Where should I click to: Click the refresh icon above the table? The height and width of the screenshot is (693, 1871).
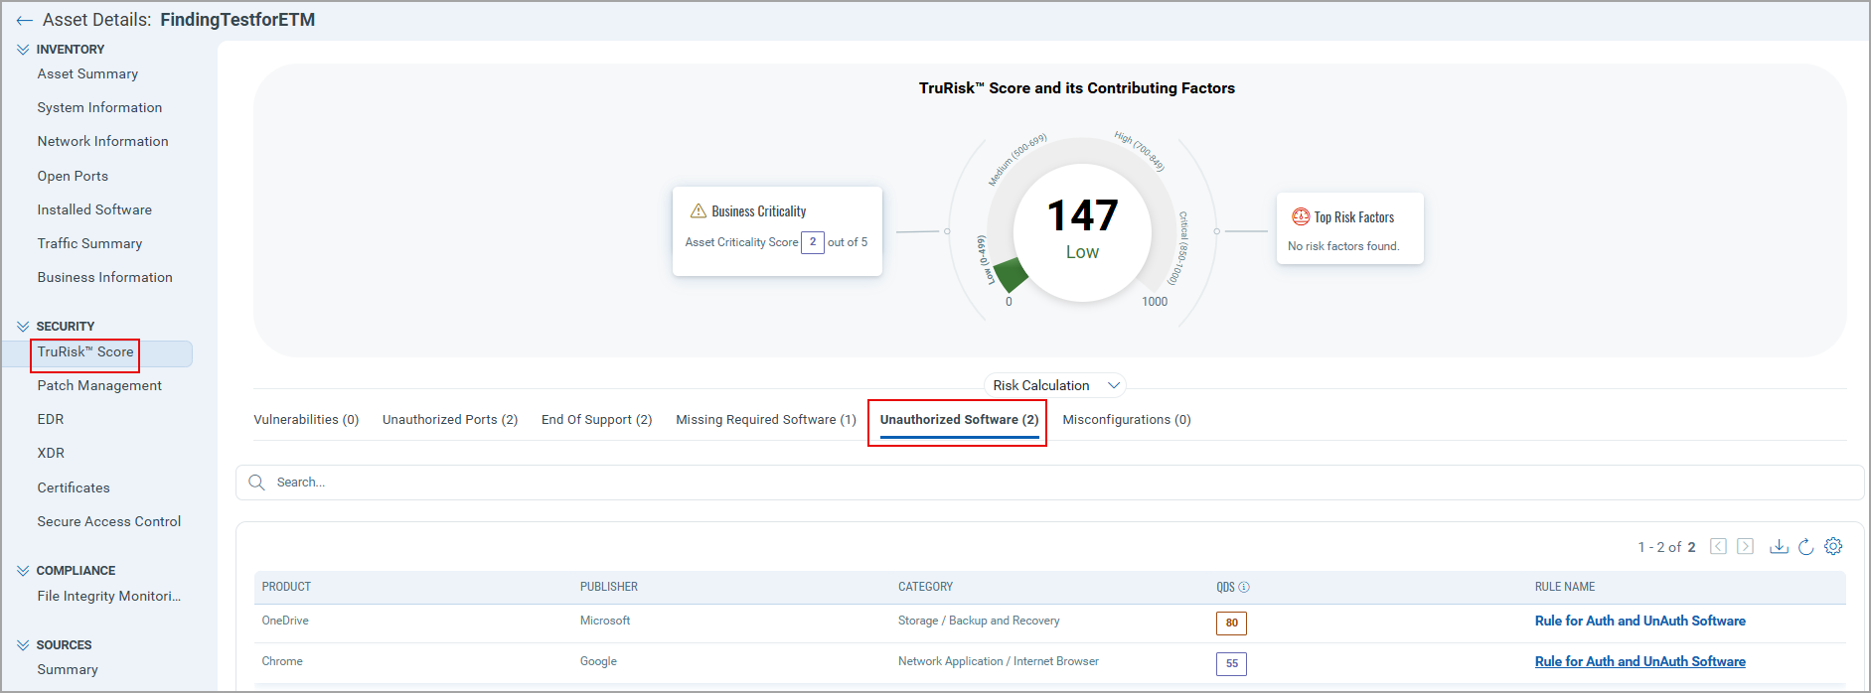coord(1805,546)
